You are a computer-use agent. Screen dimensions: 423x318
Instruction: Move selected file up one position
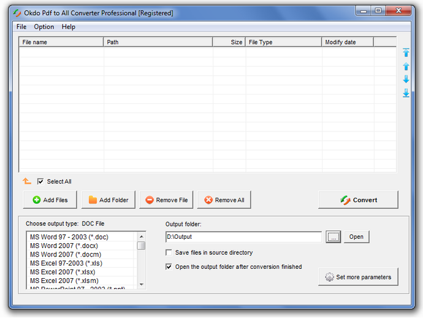[x=406, y=66]
